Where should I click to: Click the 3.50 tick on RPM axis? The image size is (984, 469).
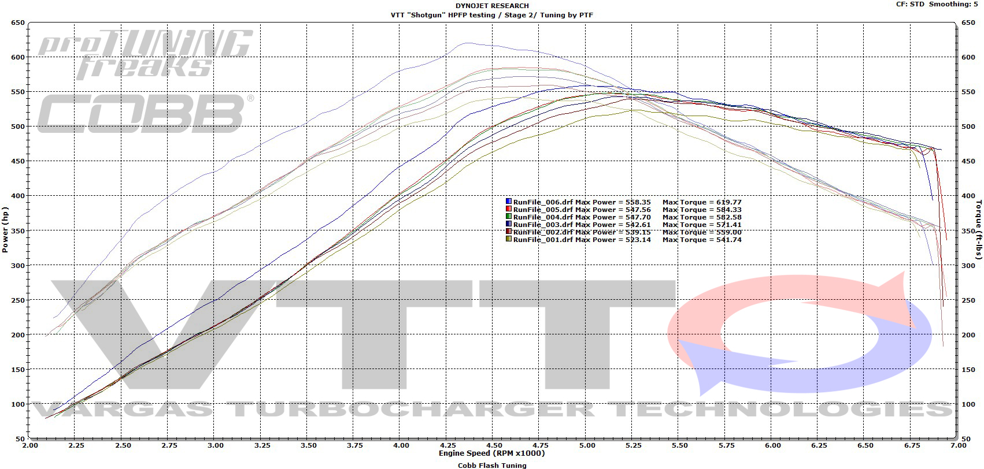pos(308,445)
